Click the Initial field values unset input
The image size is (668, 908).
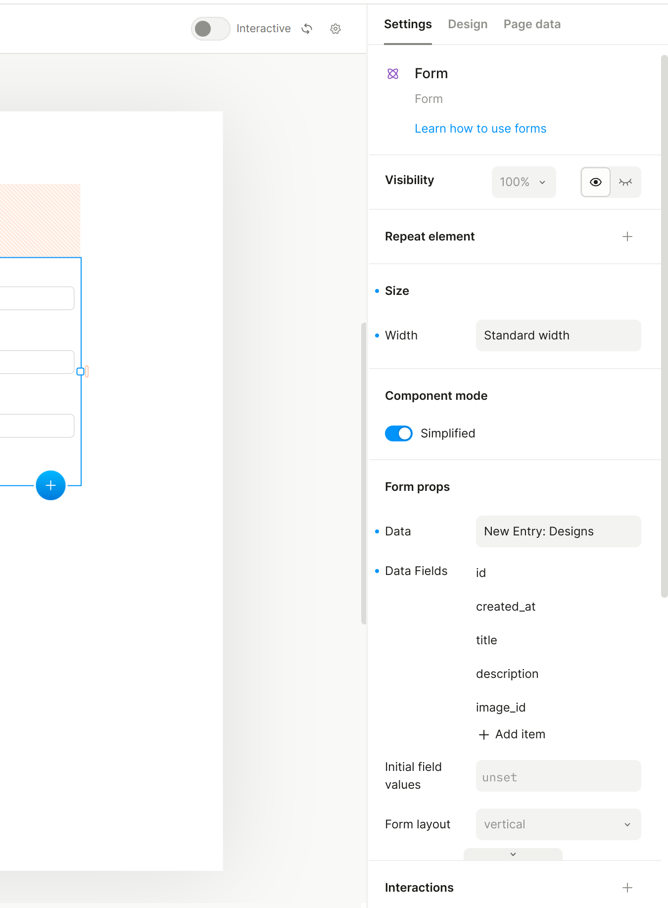(x=558, y=776)
